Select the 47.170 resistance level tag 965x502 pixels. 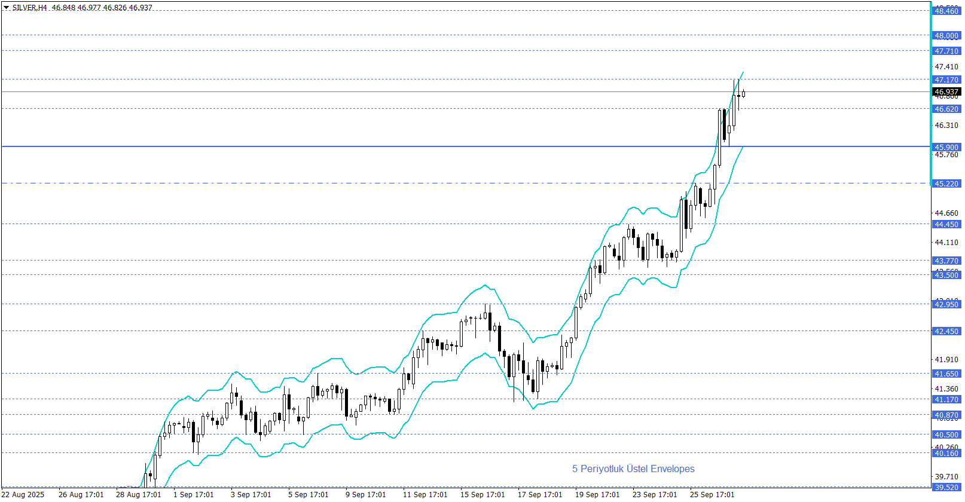[946, 79]
